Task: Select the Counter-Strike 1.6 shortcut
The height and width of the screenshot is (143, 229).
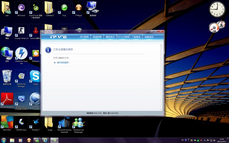Action: tap(21, 32)
